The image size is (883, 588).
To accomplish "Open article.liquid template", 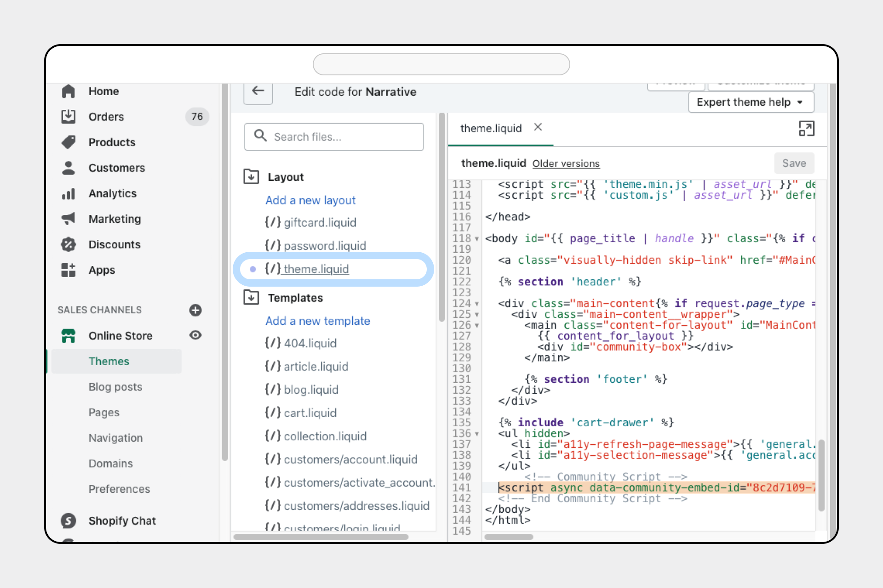I will 307,366.
